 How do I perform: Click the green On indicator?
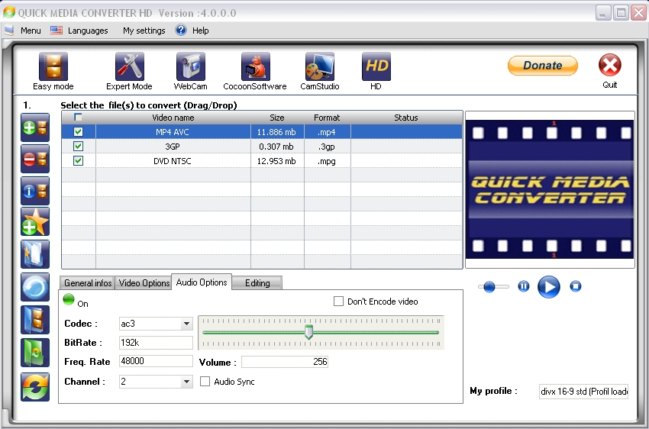pyautogui.click(x=69, y=299)
